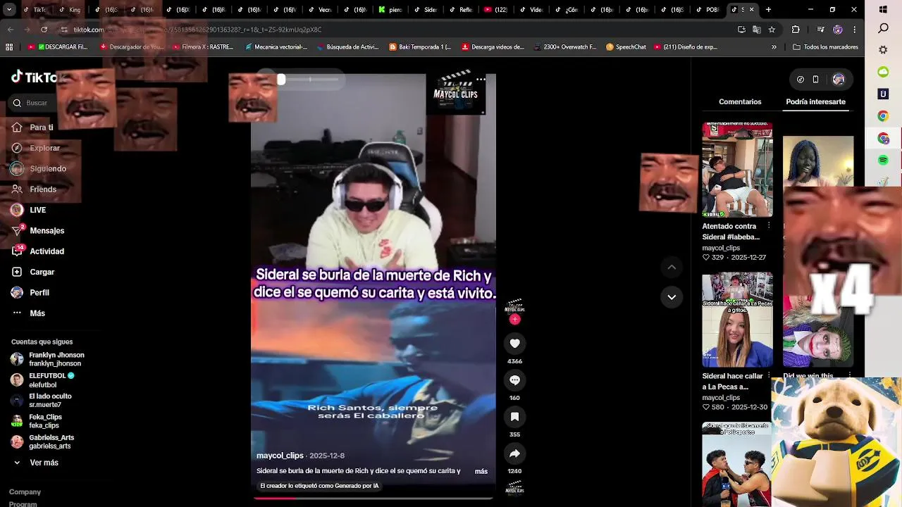Expand the Más menu in the sidebar
The width and height of the screenshot is (902, 507).
[28, 313]
